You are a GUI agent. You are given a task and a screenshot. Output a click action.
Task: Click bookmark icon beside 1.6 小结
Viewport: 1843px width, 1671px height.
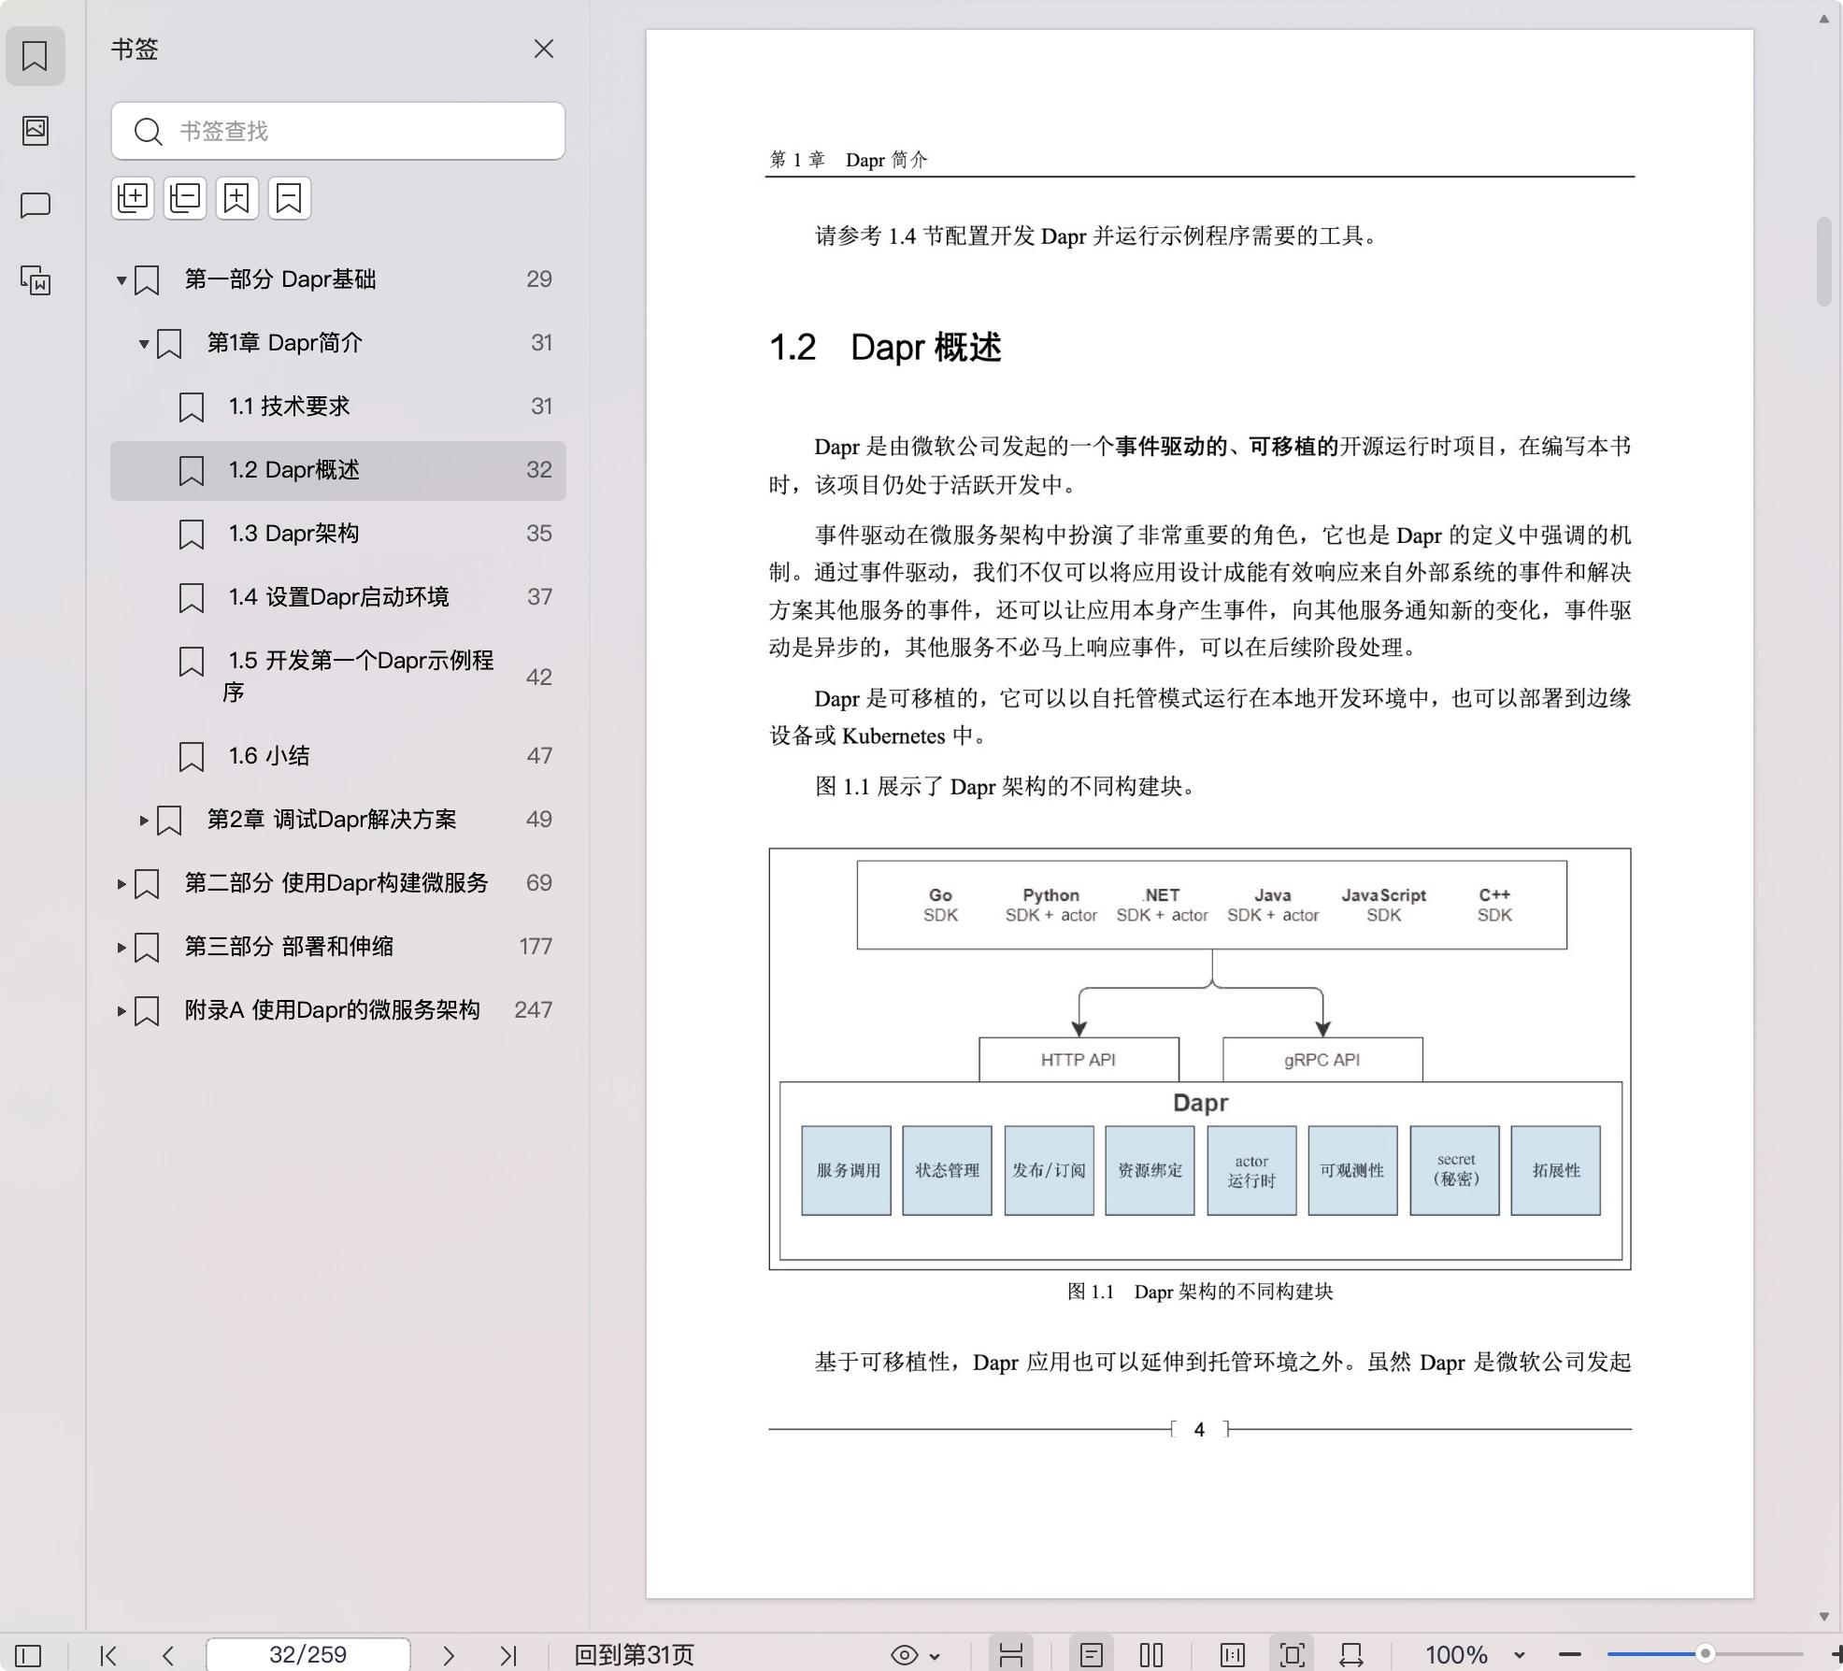191,757
